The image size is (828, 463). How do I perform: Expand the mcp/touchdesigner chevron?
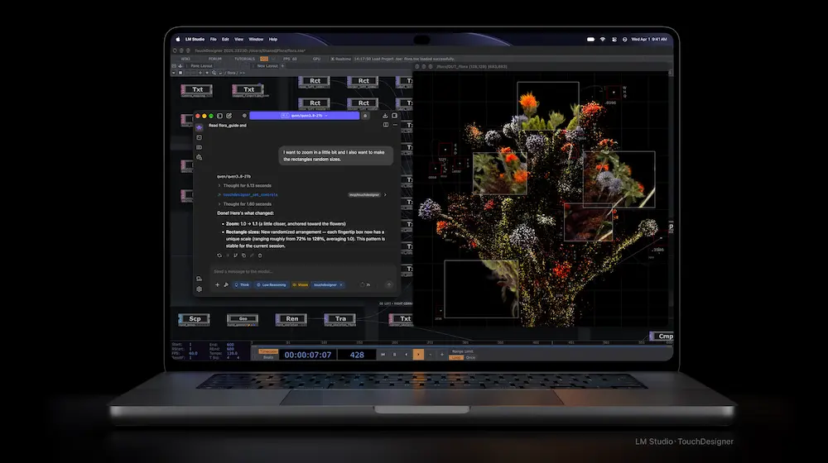[385, 194]
